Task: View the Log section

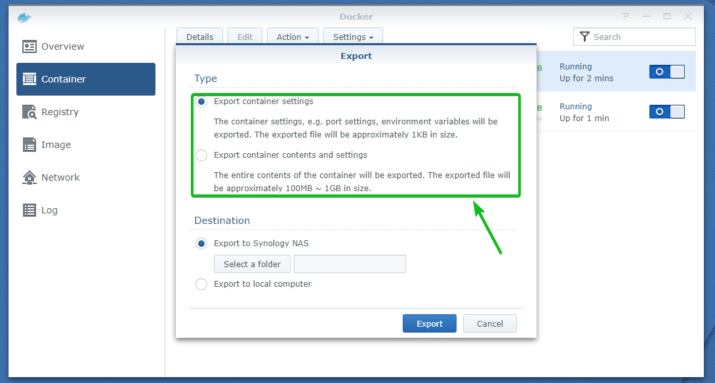Action: 86,210
